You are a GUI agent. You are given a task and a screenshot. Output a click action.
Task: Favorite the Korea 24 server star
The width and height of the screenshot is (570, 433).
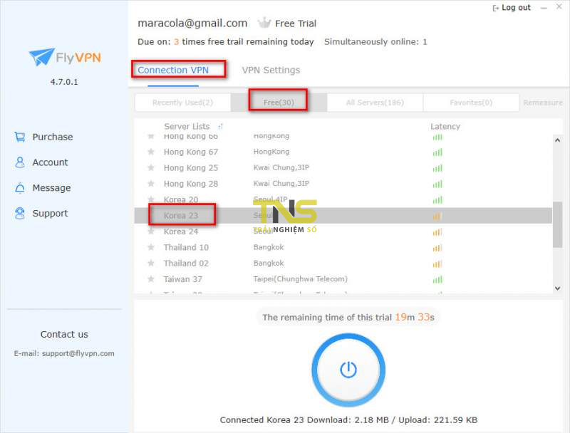151,231
